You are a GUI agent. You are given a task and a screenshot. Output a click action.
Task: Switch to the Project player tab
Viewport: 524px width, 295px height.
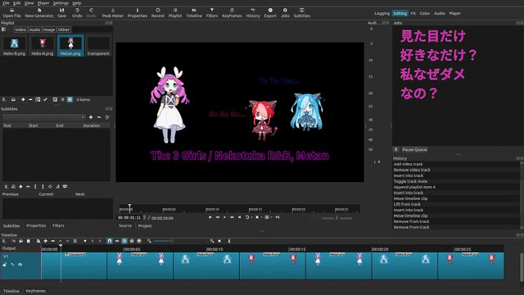[145, 226]
